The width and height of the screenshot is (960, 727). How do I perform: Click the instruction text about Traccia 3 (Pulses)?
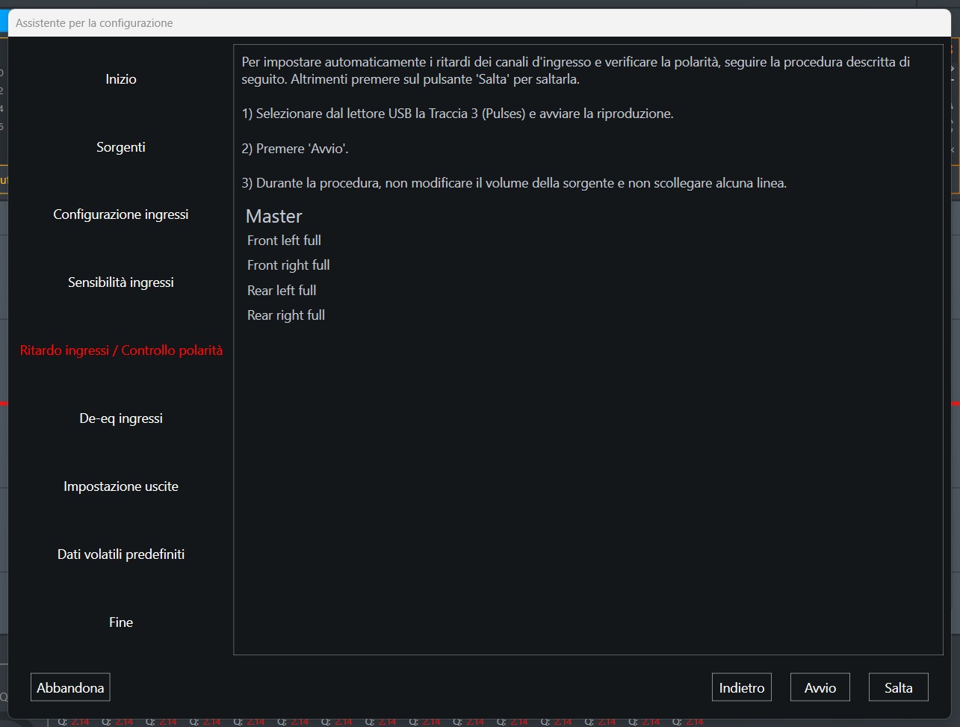457,114
